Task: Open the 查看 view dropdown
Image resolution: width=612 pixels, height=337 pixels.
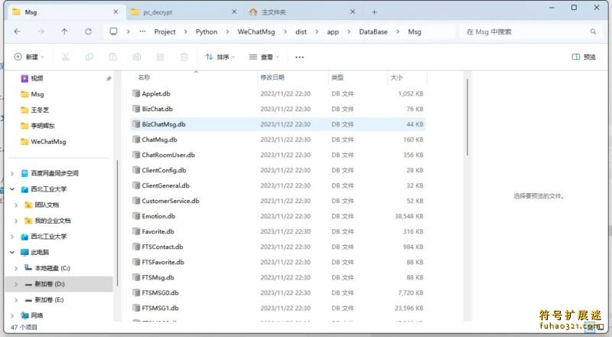Action: click(264, 57)
